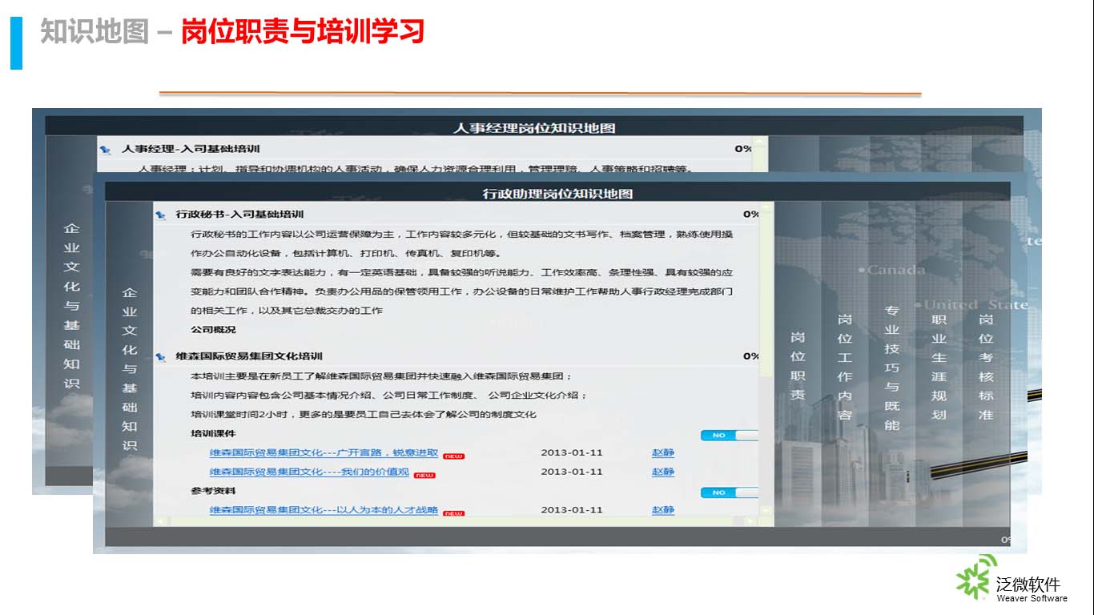The width and height of the screenshot is (1094, 615).
Task: Click the 人事经理岗位知识地图 back window title
Action: [534, 128]
